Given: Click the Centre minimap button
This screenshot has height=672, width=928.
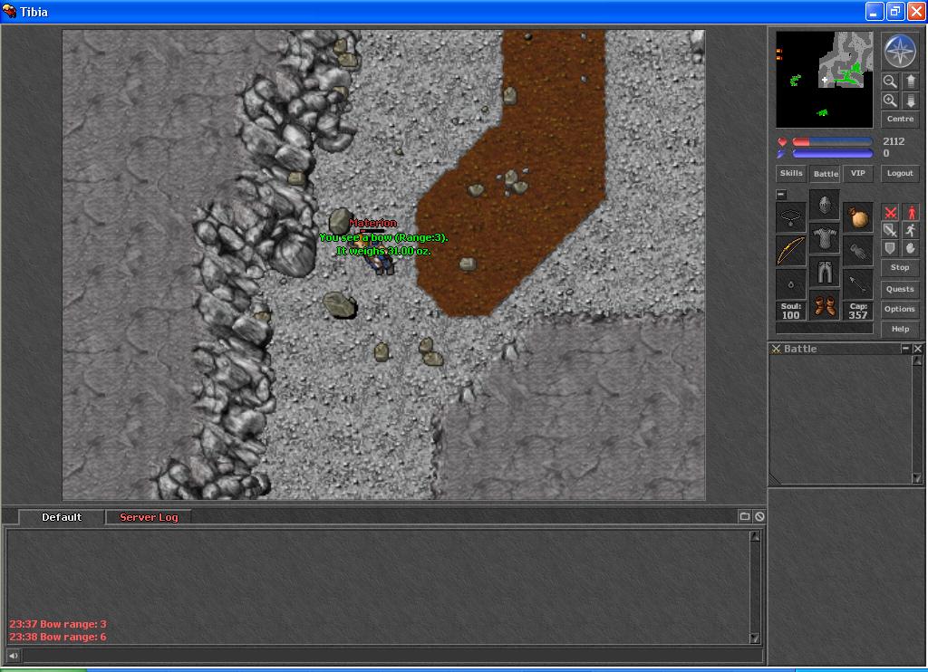Looking at the screenshot, I should click(900, 119).
